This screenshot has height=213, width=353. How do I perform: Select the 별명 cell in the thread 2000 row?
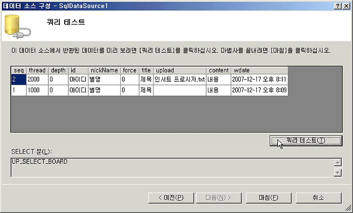pos(104,79)
